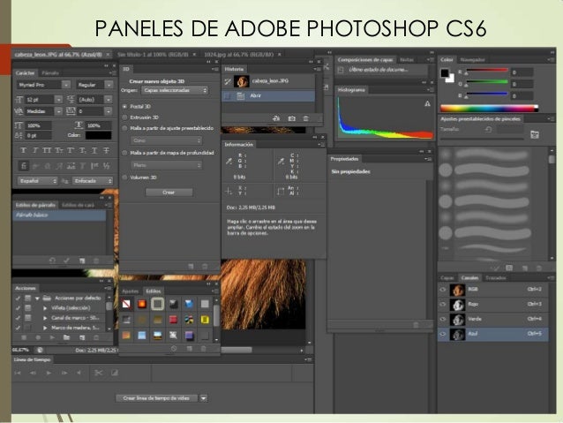The image size is (563, 423).
Task: Click play button in Acciones panel
Action: [52, 338]
